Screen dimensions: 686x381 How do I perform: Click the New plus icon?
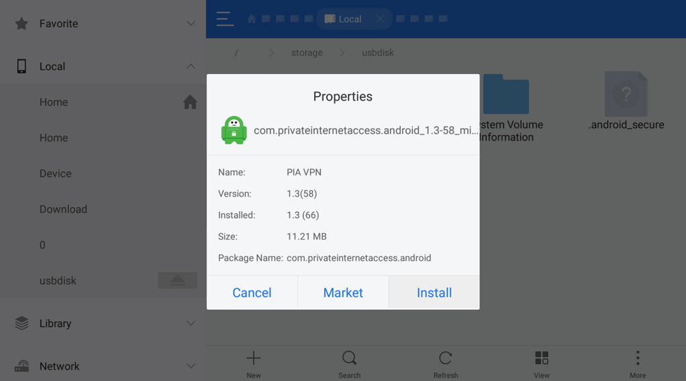pyautogui.click(x=253, y=358)
